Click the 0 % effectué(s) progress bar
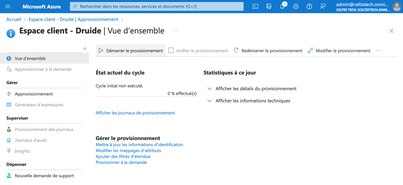This screenshot has width=403, height=185. [146, 96]
